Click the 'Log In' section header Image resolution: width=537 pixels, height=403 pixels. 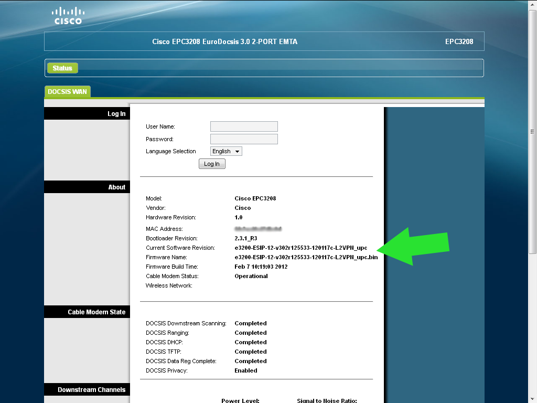coord(87,113)
